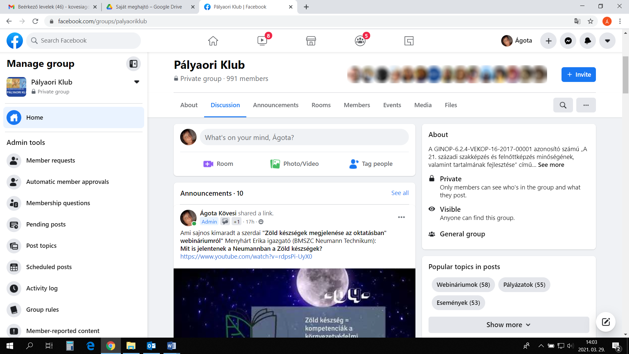This screenshot has width=629, height=354.
Task: Open Chrome menu three dots
Action: click(620, 21)
